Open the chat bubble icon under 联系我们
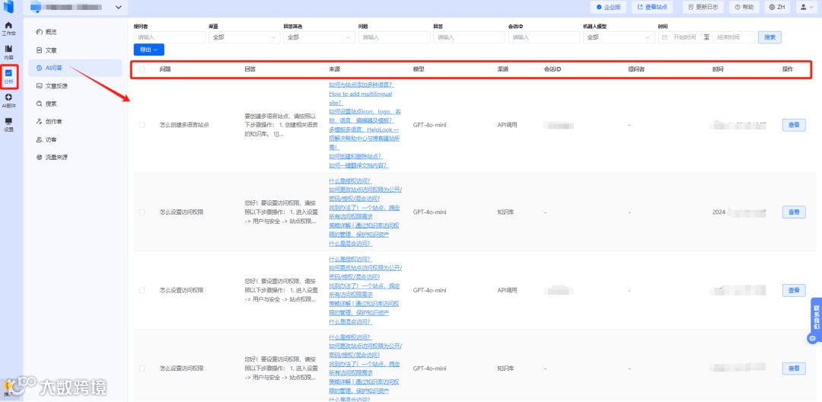This screenshot has width=822, height=402. (x=813, y=339)
